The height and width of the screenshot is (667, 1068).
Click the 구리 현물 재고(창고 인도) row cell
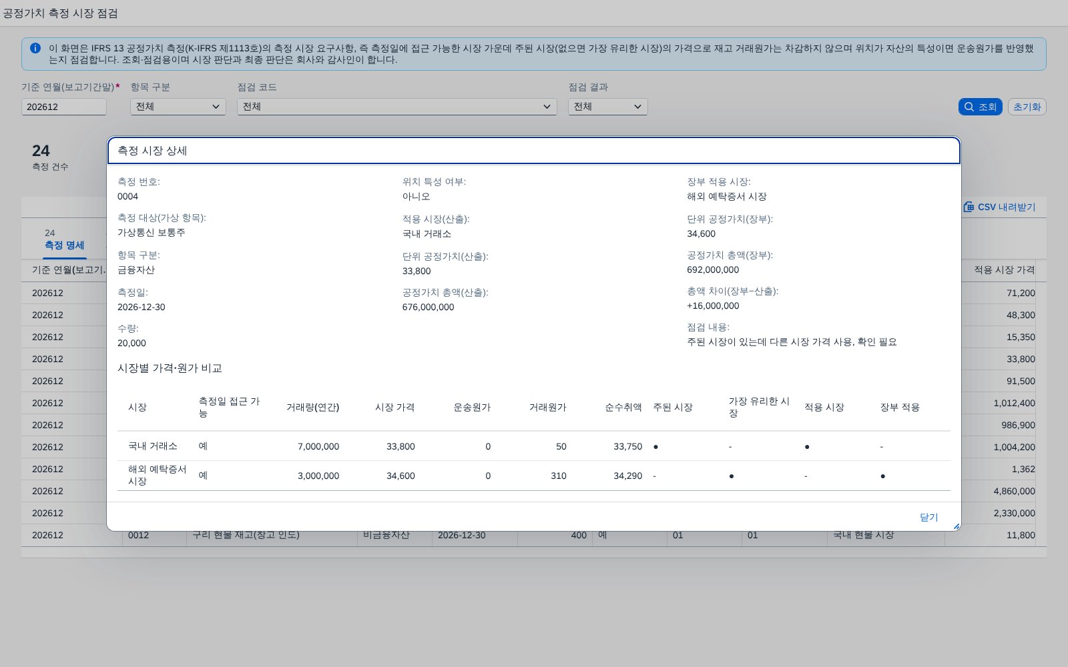[246, 535]
